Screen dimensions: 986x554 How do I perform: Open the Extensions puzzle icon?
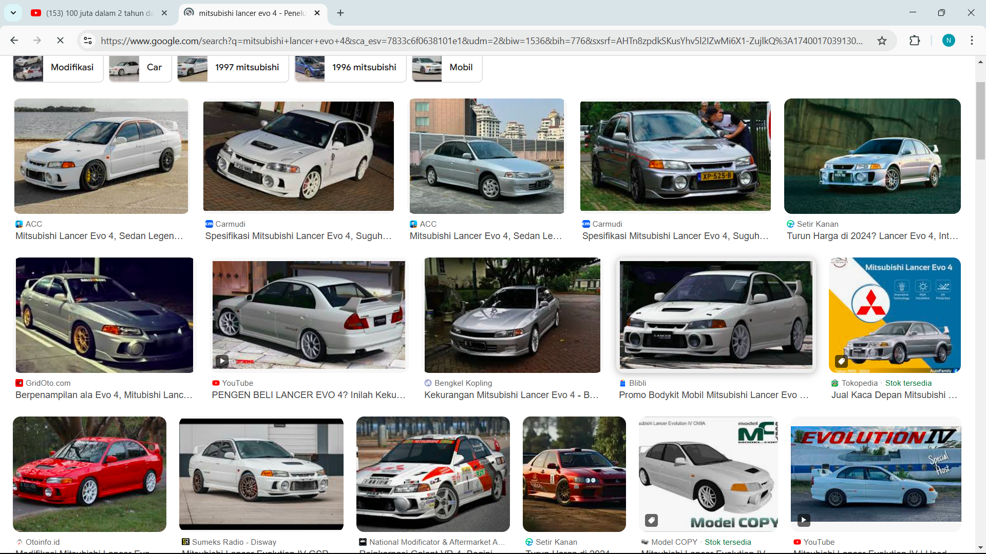click(x=915, y=41)
